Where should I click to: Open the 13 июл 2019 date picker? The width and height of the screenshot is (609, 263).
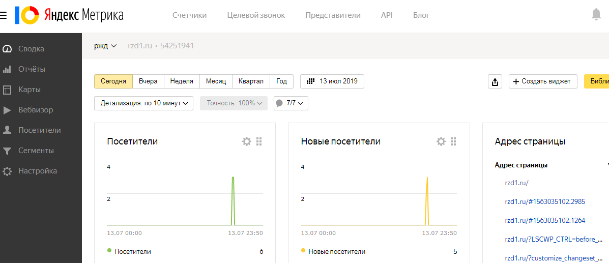point(332,81)
